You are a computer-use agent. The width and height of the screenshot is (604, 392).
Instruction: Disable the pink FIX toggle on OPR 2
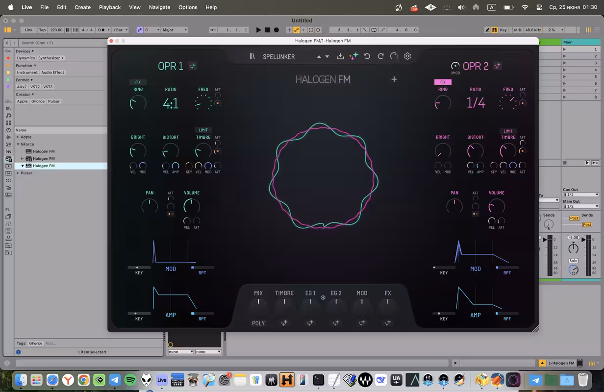tap(443, 82)
